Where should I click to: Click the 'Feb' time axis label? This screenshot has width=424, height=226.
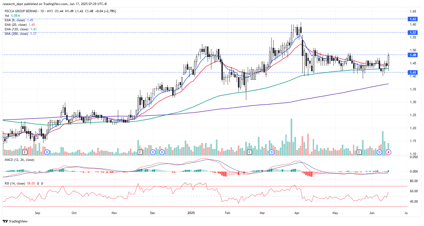point(228,213)
